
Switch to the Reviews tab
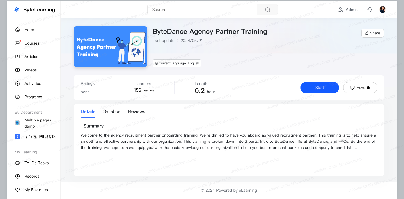coord(137,111)
